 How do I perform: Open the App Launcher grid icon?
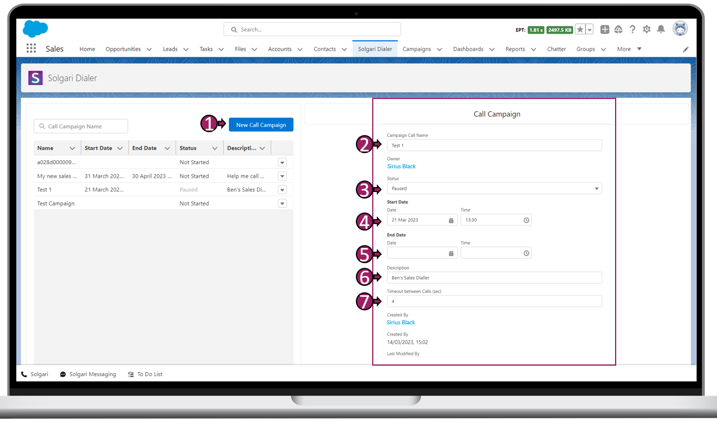(31, 49)
